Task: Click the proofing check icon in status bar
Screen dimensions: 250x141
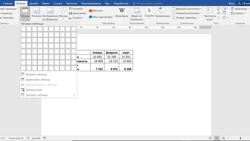Action: click(28, 138)
